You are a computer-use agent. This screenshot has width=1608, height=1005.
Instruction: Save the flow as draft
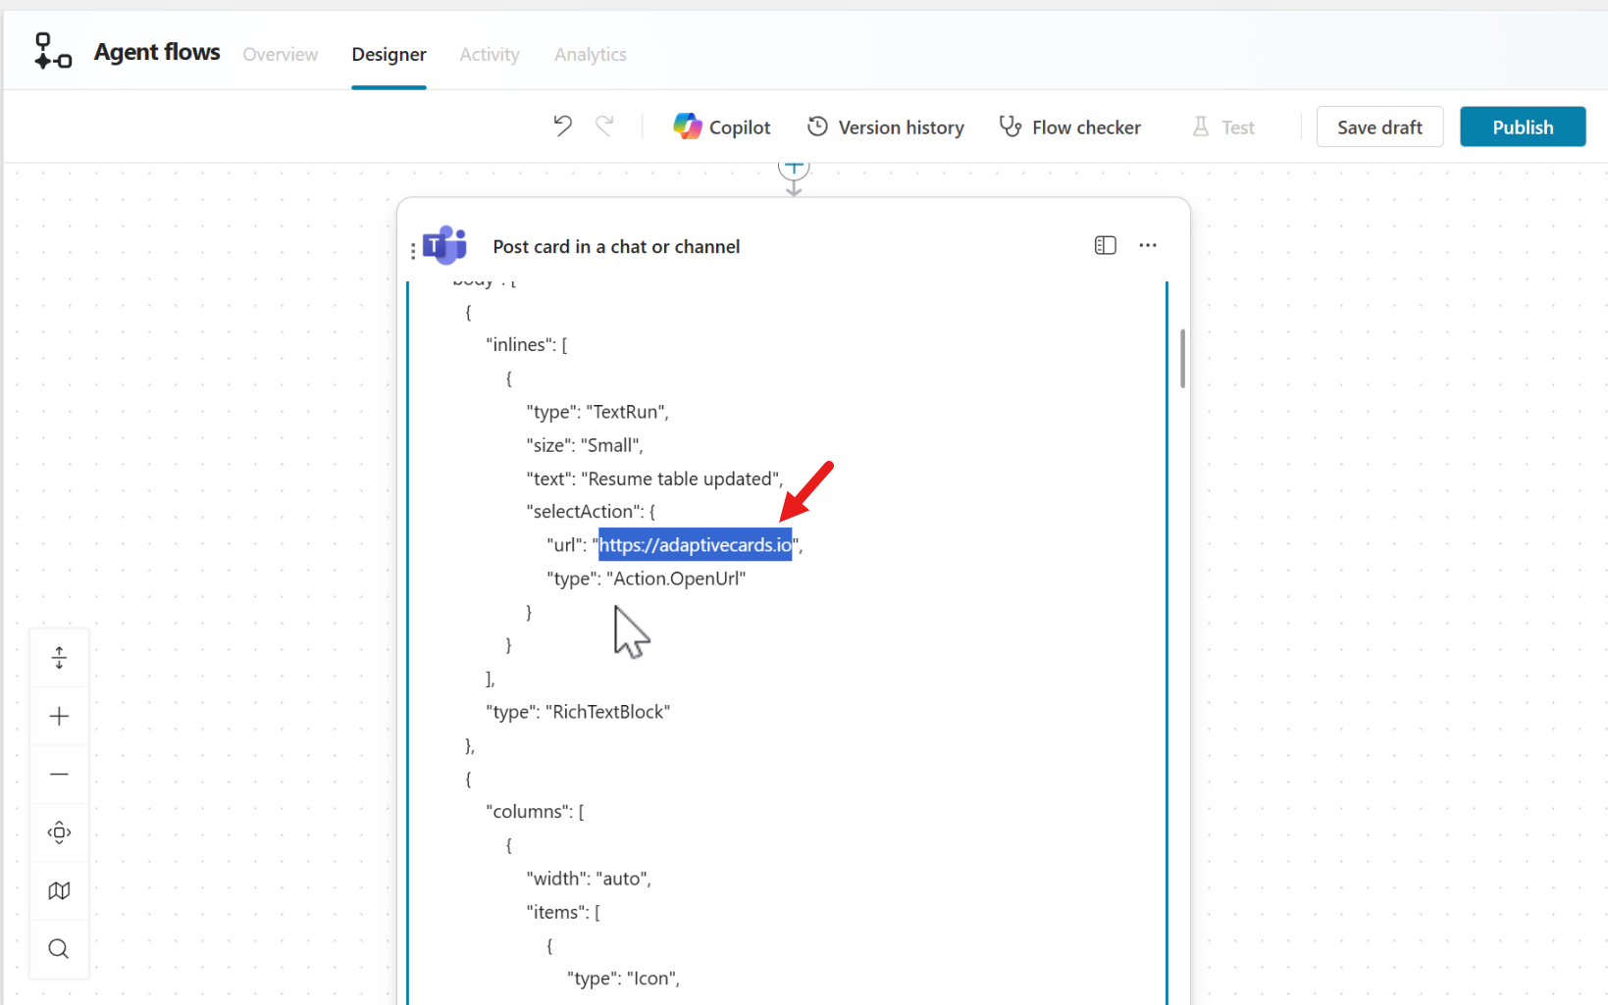point(1379,126)
